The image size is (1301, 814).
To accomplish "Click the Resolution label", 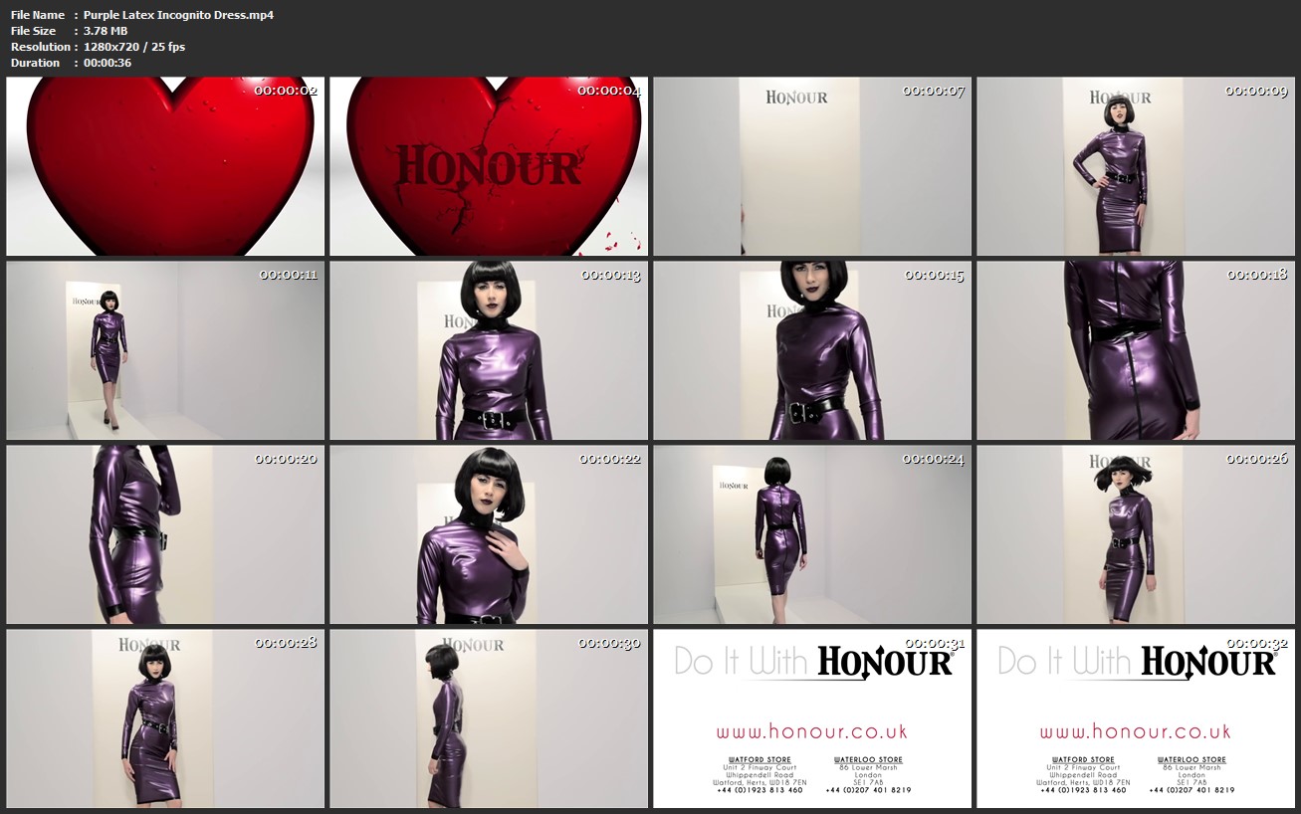I will [x=40, y=47].
